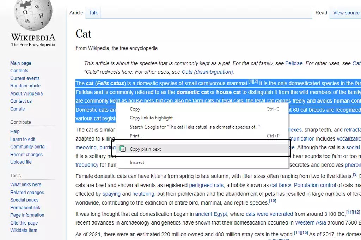This screenshot has width=361, height=240.
Task: Click the Contribute sidebar heading
Action: (21, 122)
